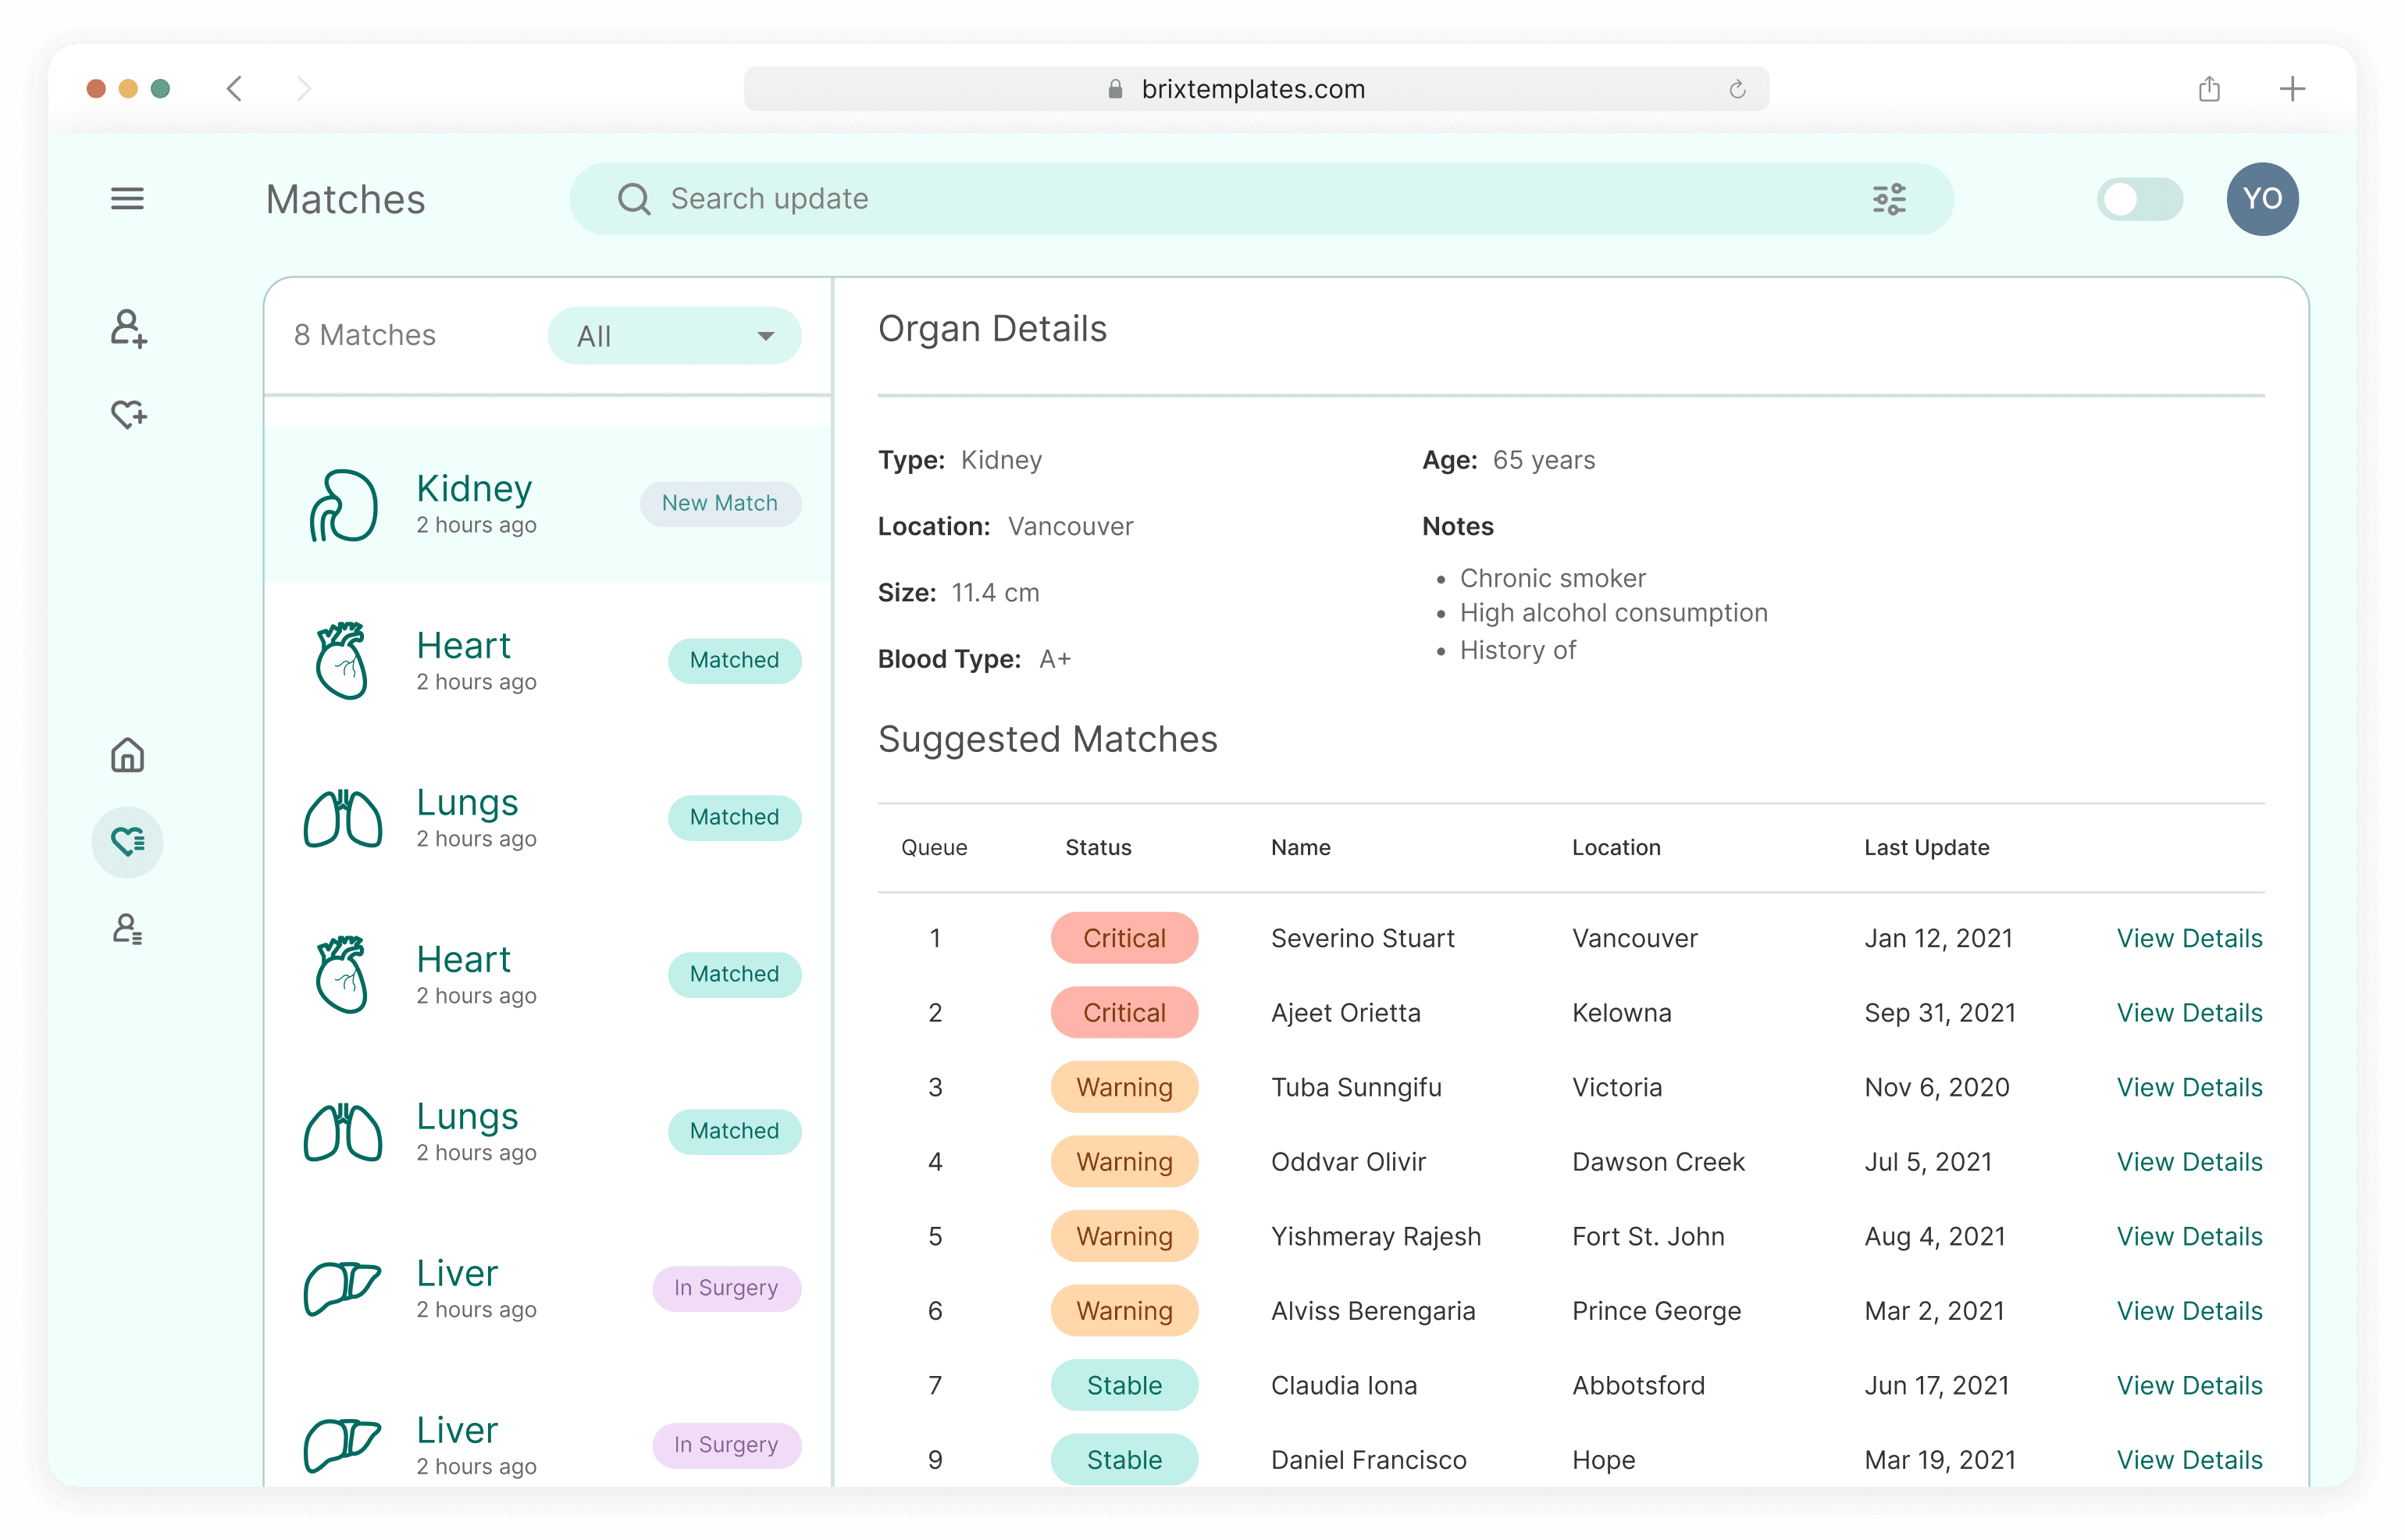Click the first Liver organ icon
Screen dimensions: 2405x1540
click(x=342, y=1288)
